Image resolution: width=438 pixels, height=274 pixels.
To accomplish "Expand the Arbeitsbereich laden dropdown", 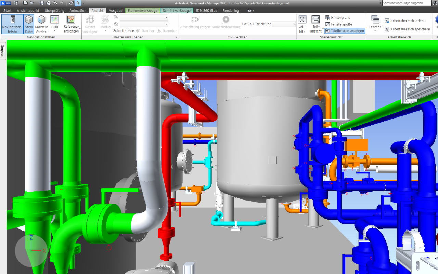I will pos(426,21).
